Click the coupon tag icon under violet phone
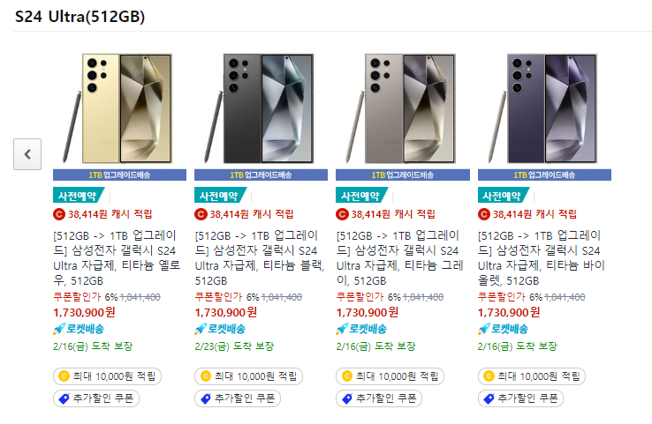Image resolution: width=652 pixels, height=424 pixels. [x=489, y=398]
